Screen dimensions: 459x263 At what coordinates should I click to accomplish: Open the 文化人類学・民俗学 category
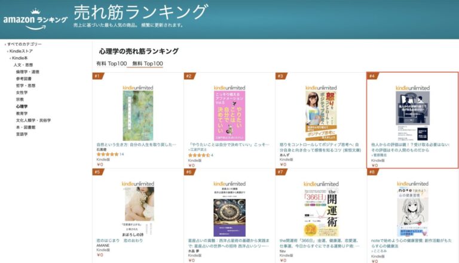(x=33, y=120)
